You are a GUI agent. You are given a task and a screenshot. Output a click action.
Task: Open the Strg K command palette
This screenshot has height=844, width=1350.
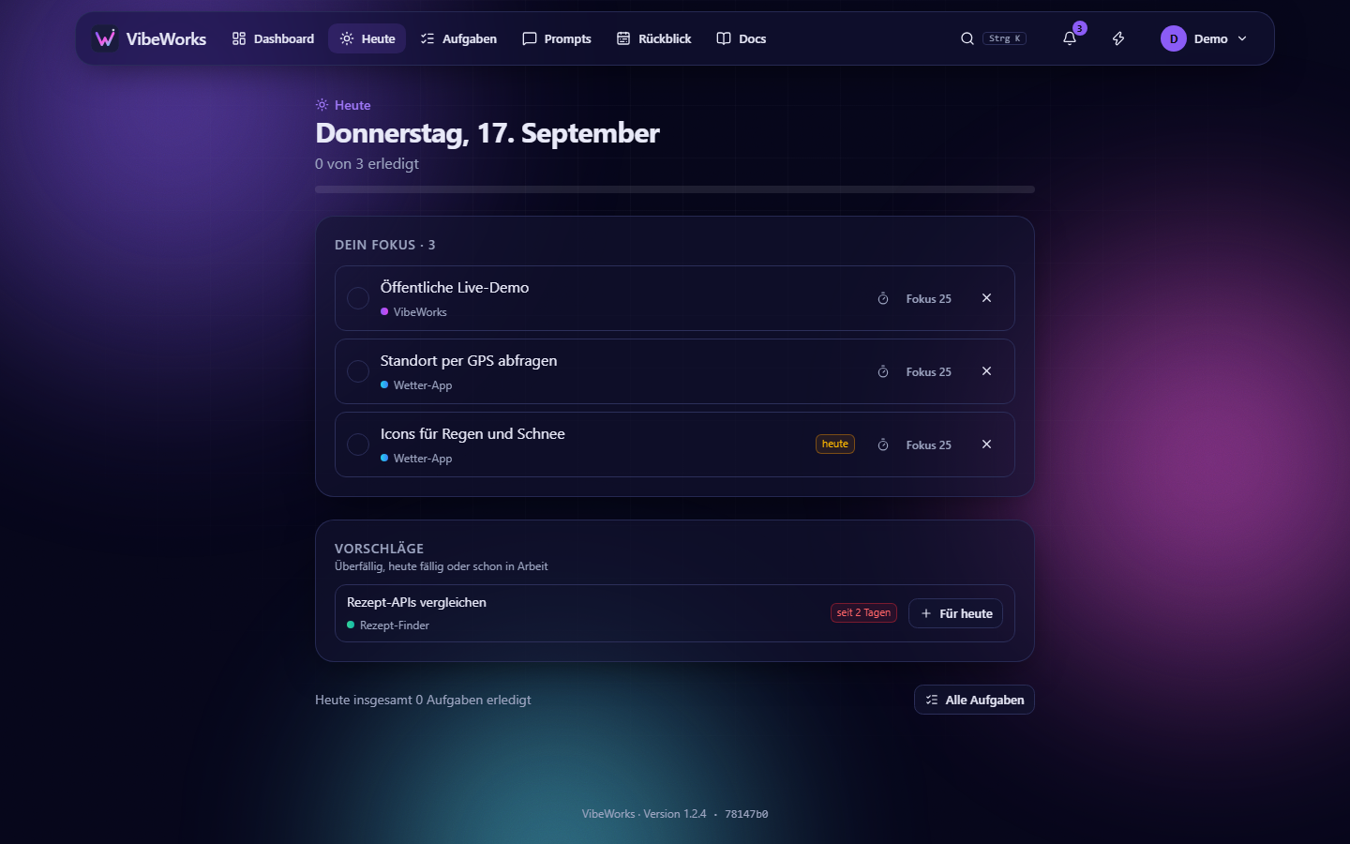[1004, 38]
